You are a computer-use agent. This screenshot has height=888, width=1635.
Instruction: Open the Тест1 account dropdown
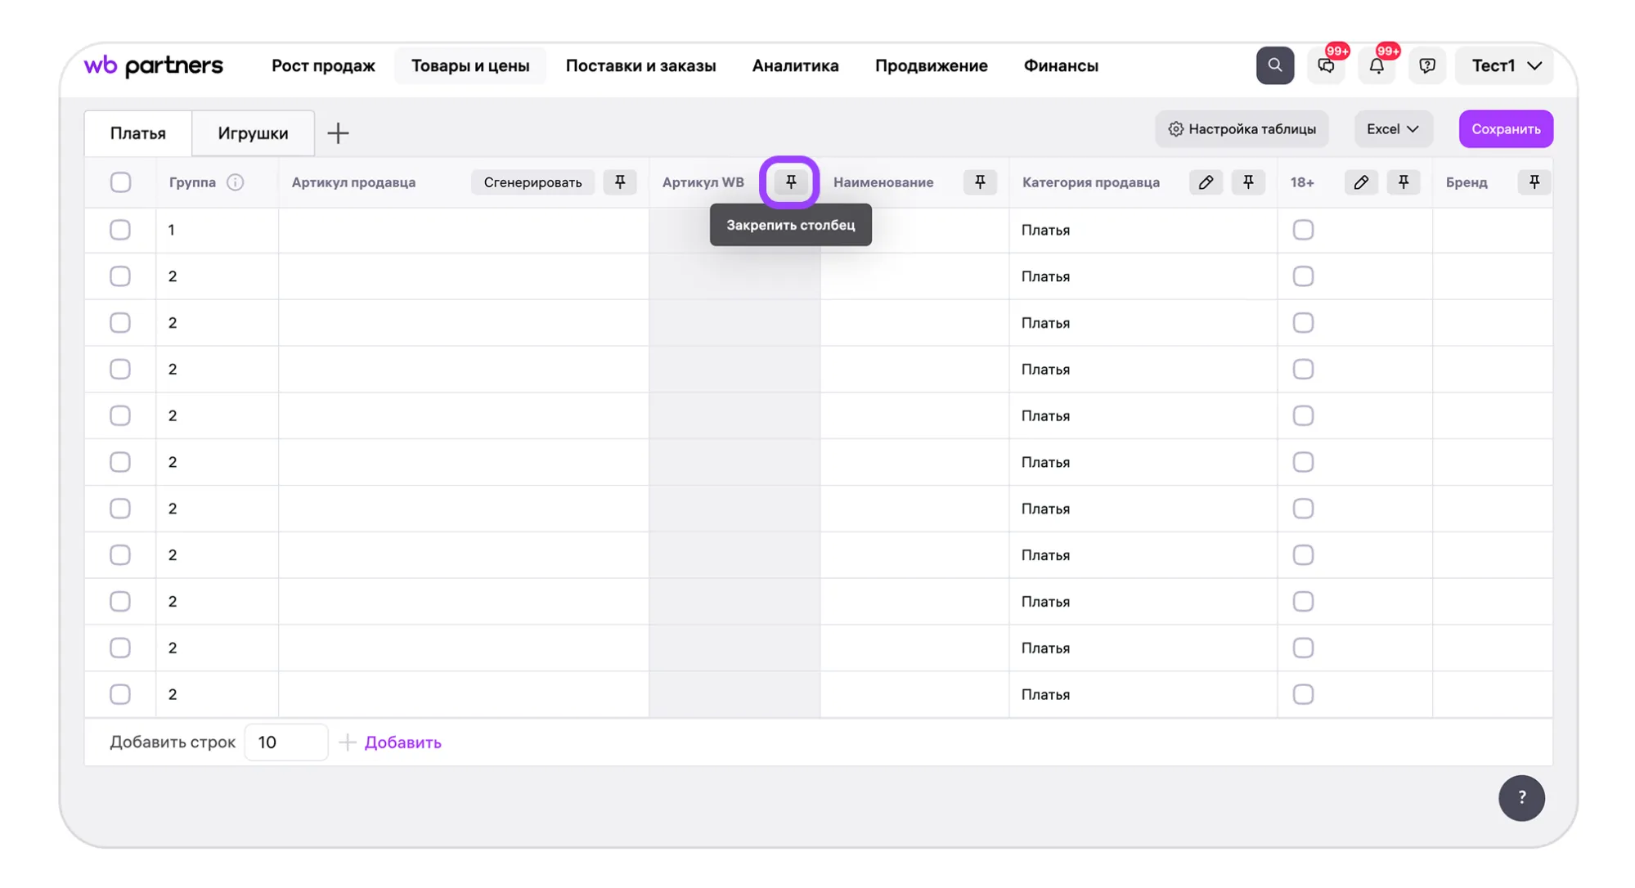point(1505,65)
